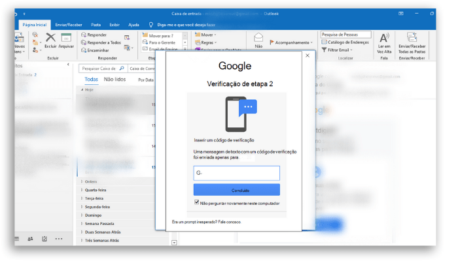Expand the Segunda-feira message group
The width and height of the screenshot is (458, 261).
pos(82,207)
